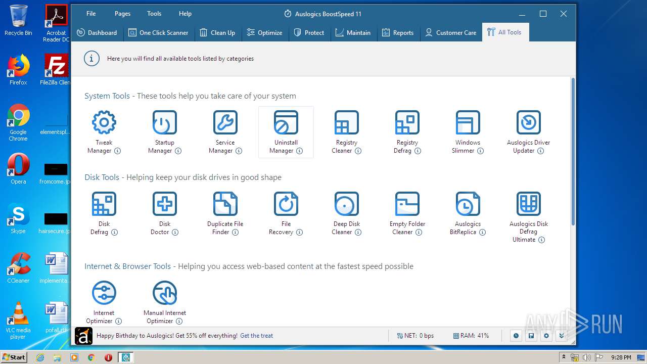647x364 pixels.
Task: Open the Windows Start menu
Action: (14, 357)
